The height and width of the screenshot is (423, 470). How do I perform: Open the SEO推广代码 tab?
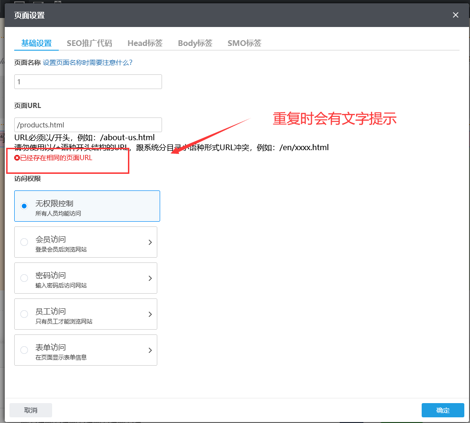coord(89,43)
